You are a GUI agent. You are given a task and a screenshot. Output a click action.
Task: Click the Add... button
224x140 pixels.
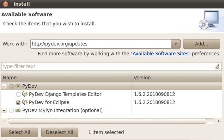pos(201,44)
